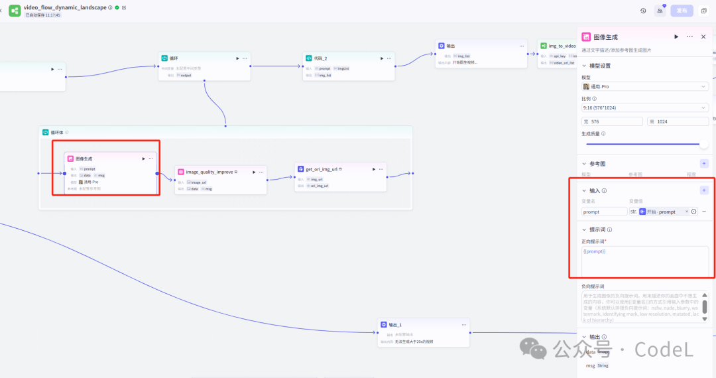
Task: Click the duplicate icon right of 发布
Action: tap(703, 11)
